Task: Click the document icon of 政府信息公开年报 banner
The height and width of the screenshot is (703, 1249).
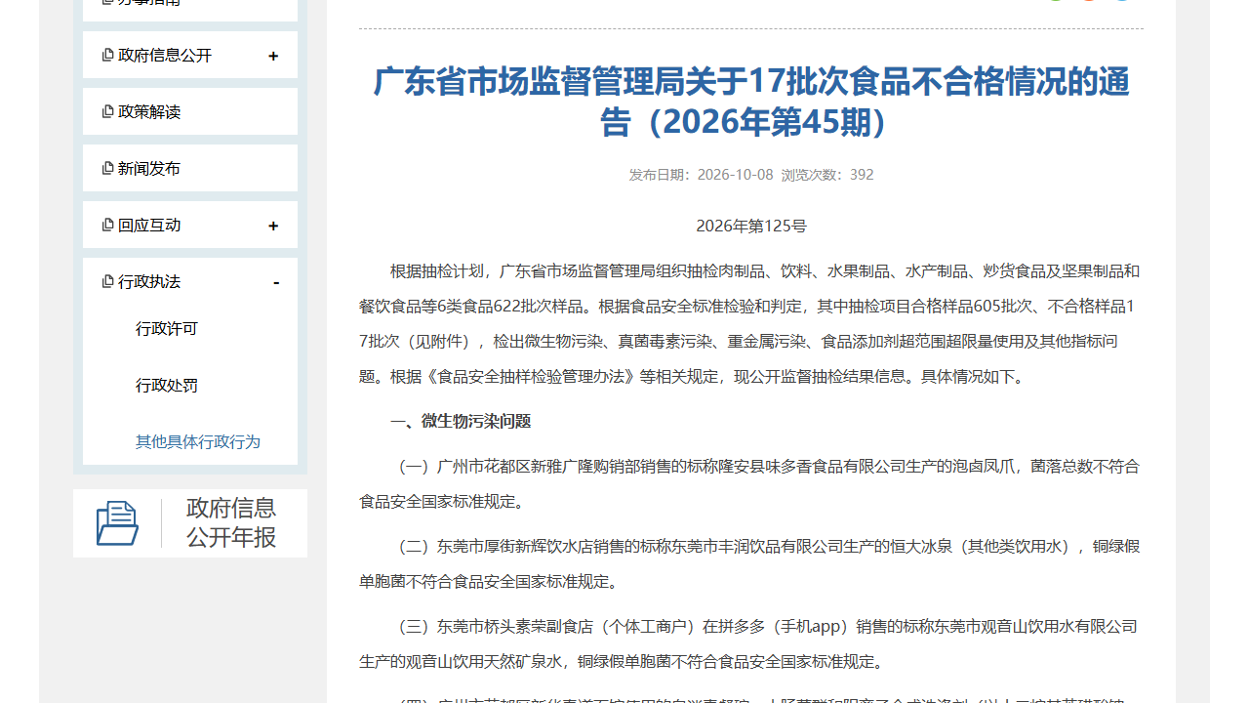Action: (x=117, y=523)
